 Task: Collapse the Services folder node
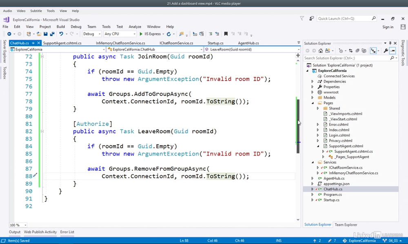pos(313,163)
